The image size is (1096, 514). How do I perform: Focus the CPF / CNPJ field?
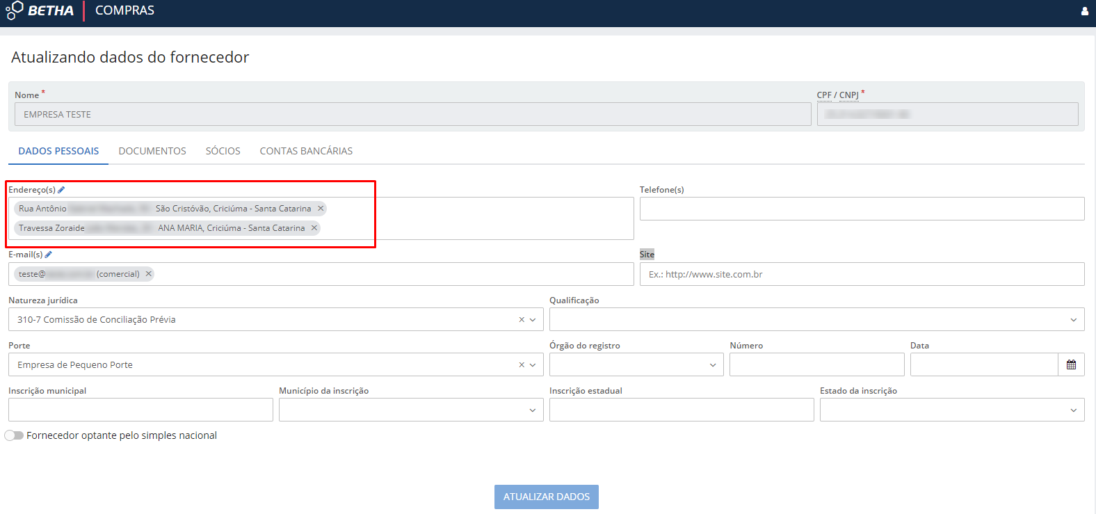click(x=948, y=114)
